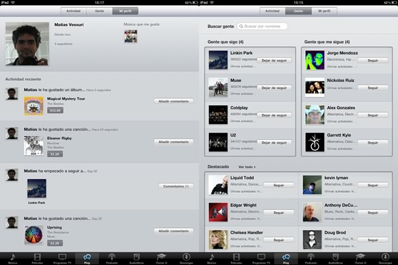
Task: Open iTunes U icon in Mi perfil screen's bottom bar
Action: point(161,258)
